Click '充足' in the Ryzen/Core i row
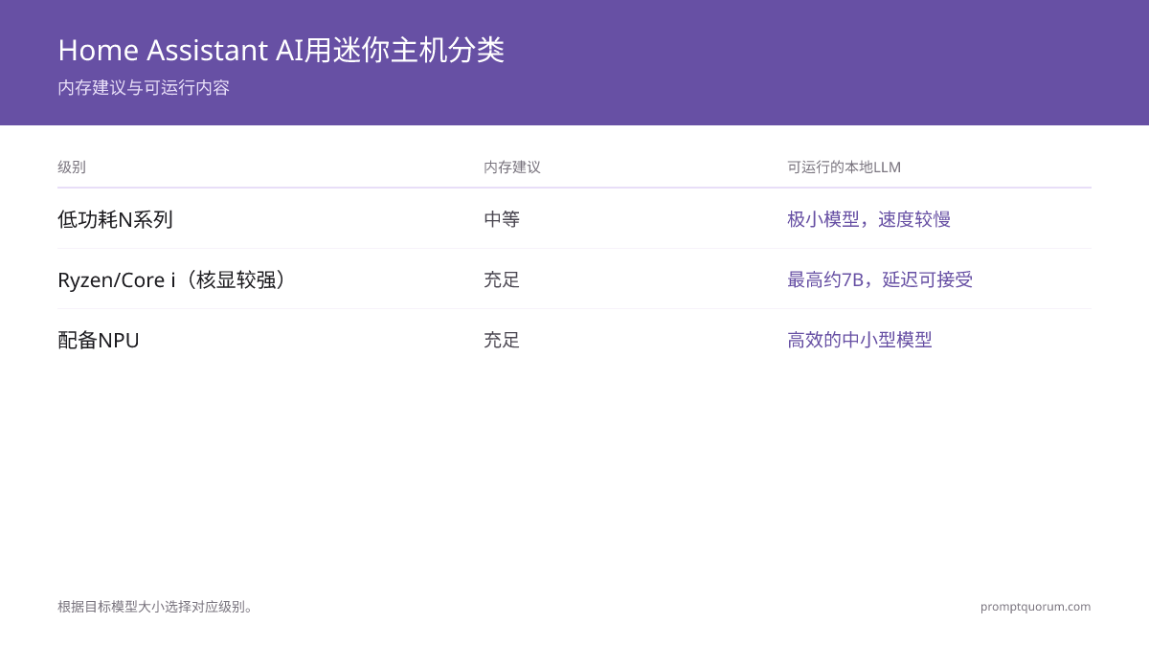This screenshot has height=646, width=1149. (x=502, y=279)
